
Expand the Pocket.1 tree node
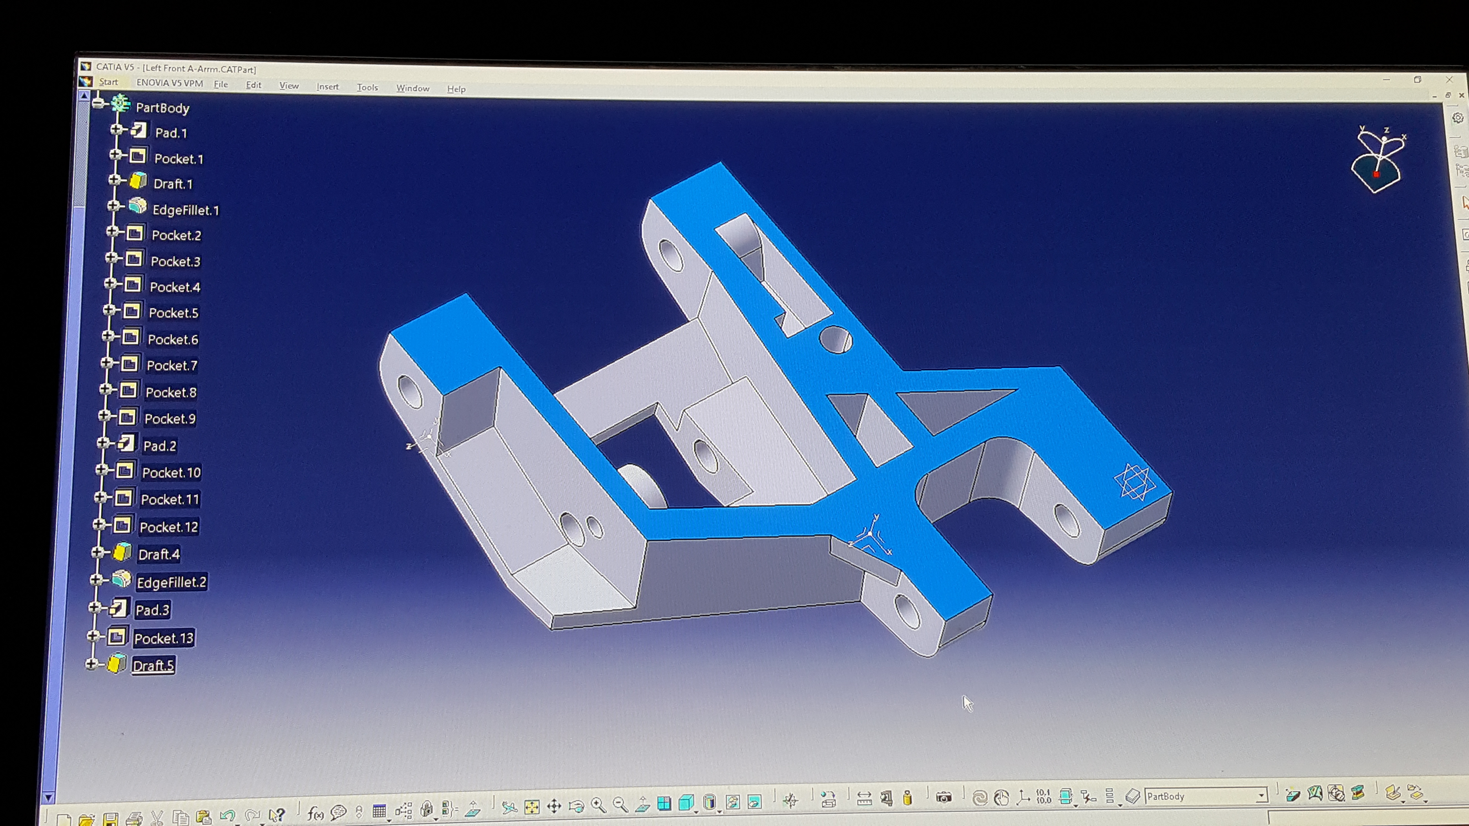pos(115,155)
